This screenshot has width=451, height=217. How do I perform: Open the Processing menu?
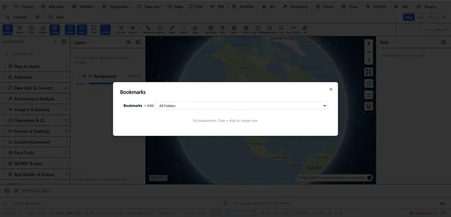[x=295, y=7]
